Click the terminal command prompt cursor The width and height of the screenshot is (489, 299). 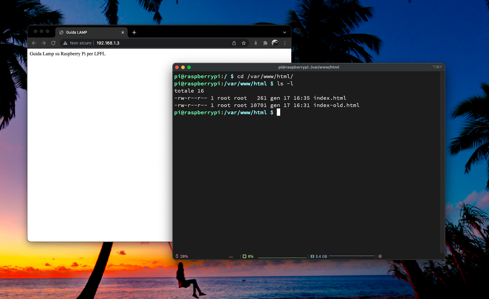278,112
